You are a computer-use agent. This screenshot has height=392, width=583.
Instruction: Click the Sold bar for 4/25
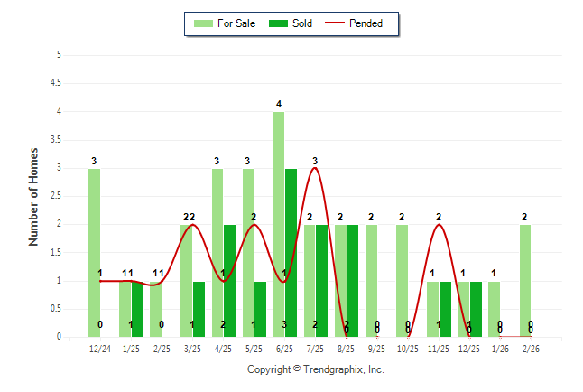click(229, 281)
